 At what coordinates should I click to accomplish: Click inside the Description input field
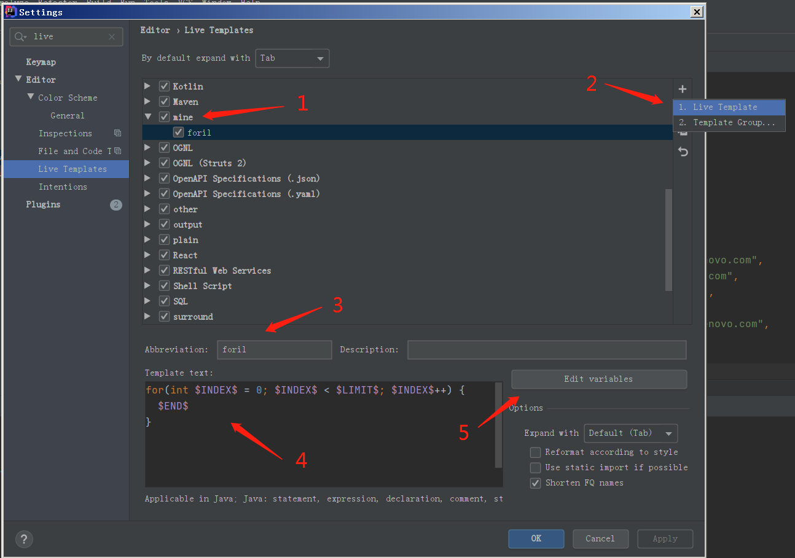click(546, 349)
